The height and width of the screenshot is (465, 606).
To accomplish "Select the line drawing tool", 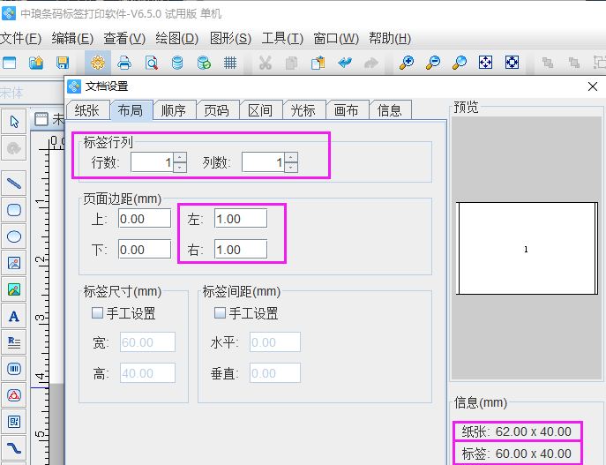I will tap(14, 183).
